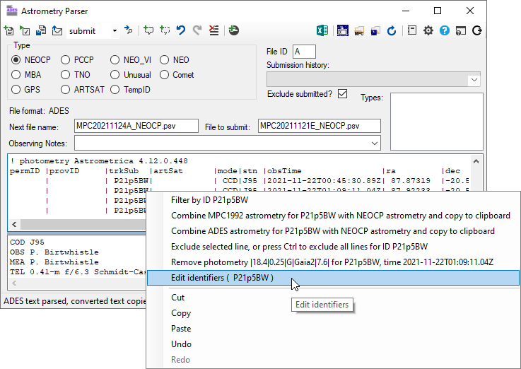521x369 pixels.
Task: Click left scroll arrow of header text box
Action: click(x=14, y=283)
